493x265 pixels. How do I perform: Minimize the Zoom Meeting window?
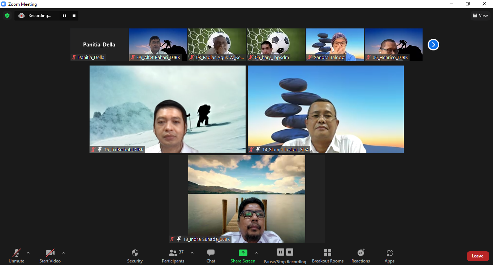point(451,4)
